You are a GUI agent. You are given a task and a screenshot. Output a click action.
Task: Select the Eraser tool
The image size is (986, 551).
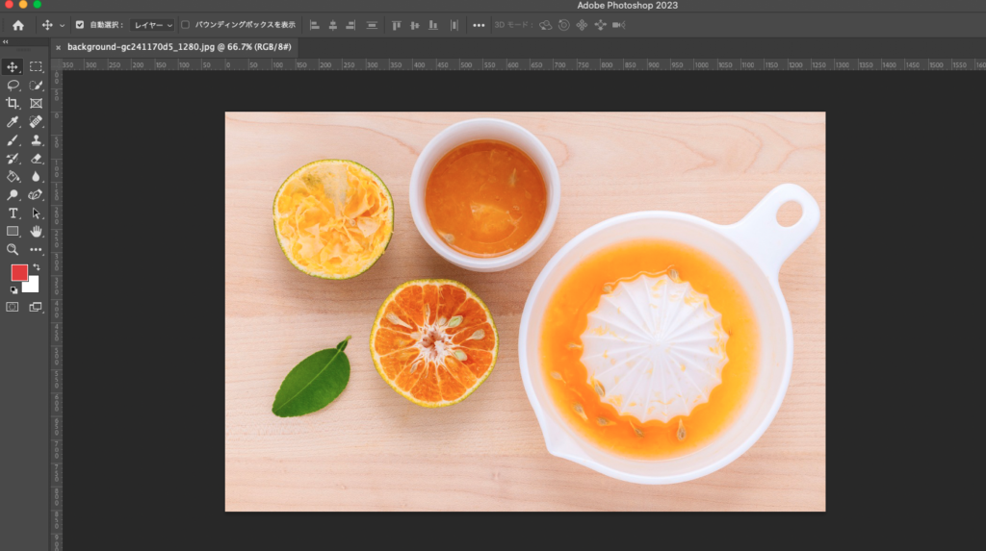coord(36,159)
